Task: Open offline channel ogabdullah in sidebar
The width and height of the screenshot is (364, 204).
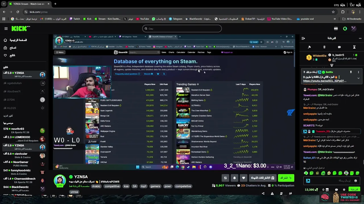Action: [x=24, y=83]
